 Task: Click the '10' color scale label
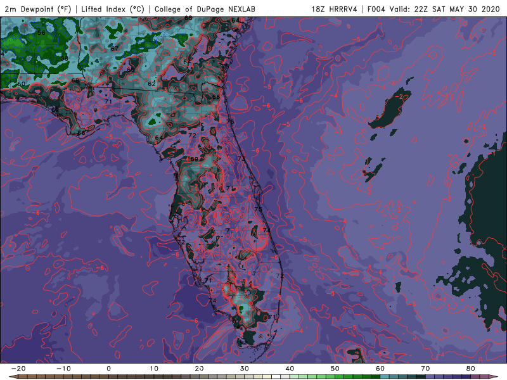click(x=154, y=369)
